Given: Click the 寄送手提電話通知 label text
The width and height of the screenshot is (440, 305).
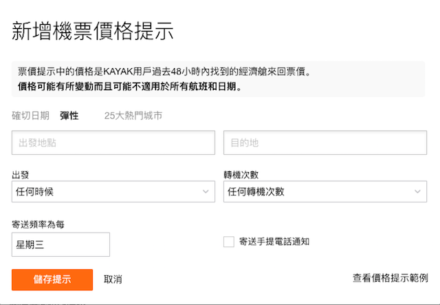Looking at the screenshot, I should (274, 242).
